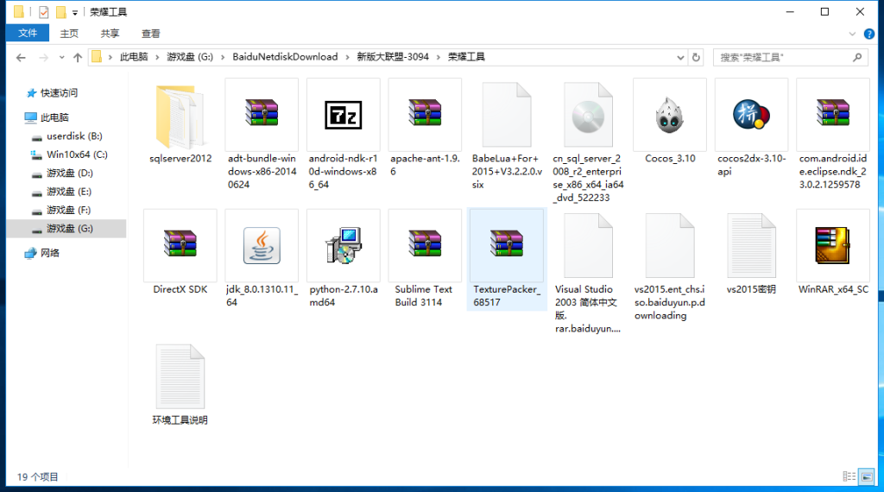Select vs2015.ent_chs.iso downloading file
Viewport: 884px width, 492px height.
point(670,245)
